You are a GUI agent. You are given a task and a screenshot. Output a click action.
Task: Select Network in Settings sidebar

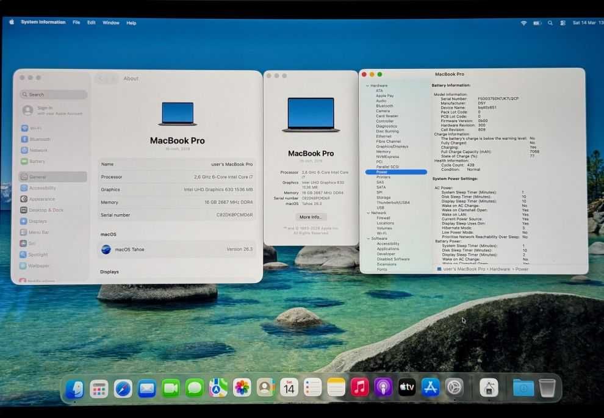coord(52,150)
